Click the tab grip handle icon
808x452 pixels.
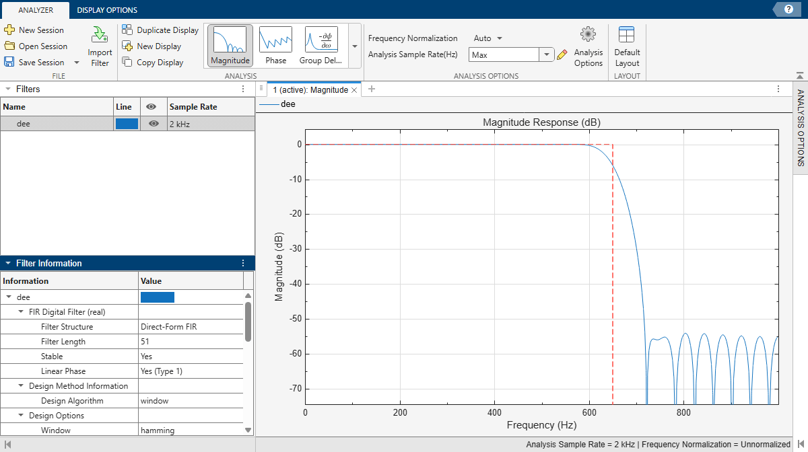point(261,89)
